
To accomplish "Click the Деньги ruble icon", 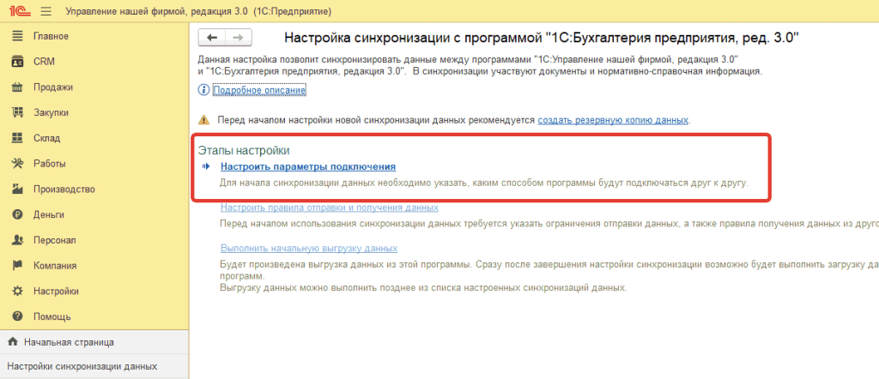I will (17, 214).
